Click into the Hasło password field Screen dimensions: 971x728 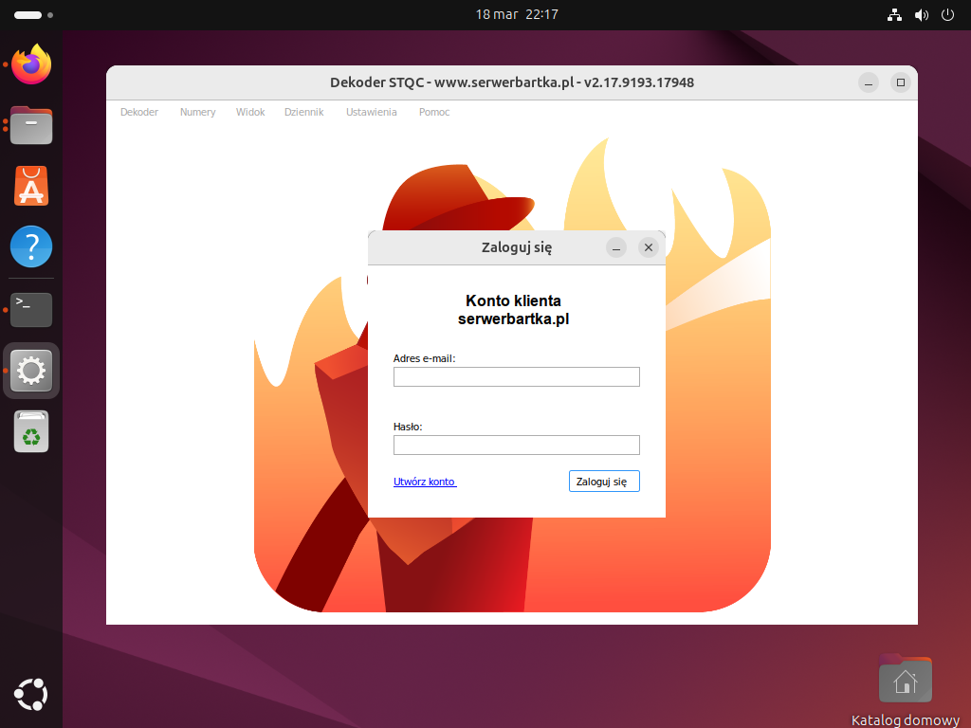[517, 446]
